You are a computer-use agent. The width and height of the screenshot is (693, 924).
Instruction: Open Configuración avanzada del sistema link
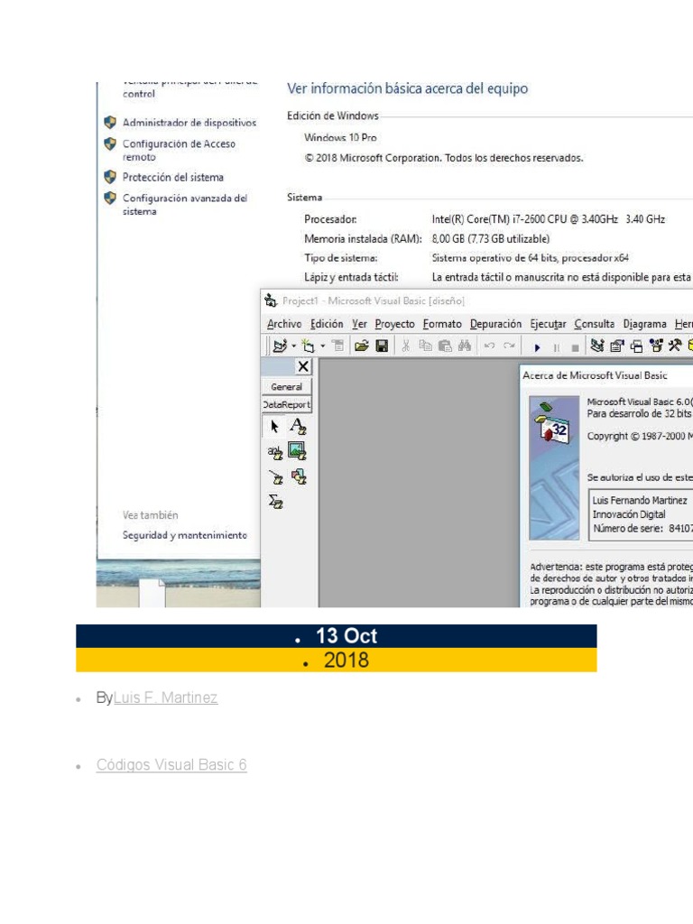(184, 205)
